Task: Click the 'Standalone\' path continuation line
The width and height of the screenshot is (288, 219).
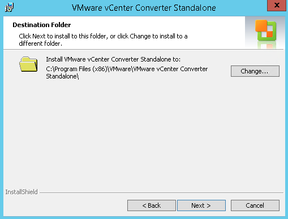Action: point(62,76)
